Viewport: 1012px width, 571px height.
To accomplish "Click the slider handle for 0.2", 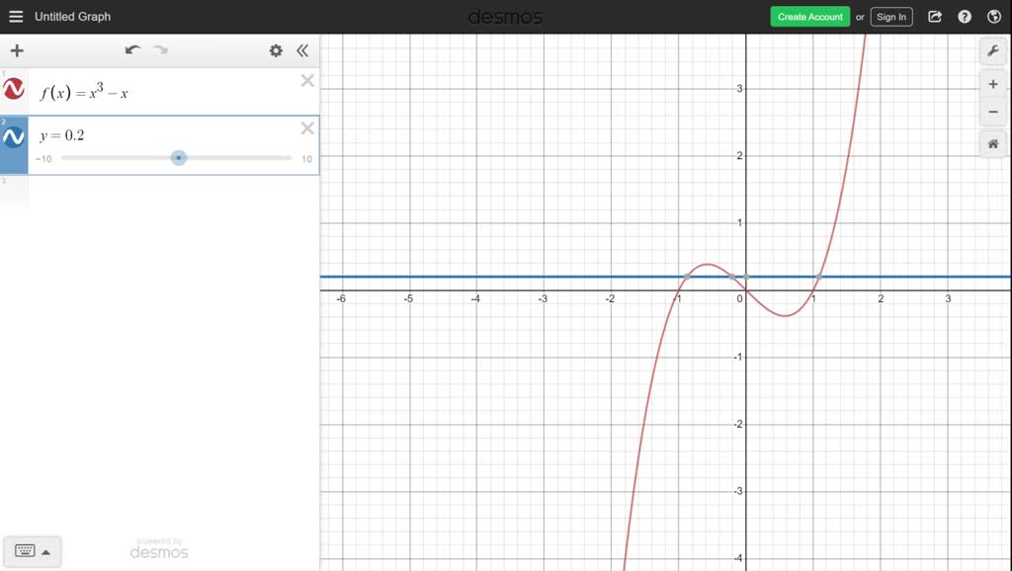I will (179, 158).
